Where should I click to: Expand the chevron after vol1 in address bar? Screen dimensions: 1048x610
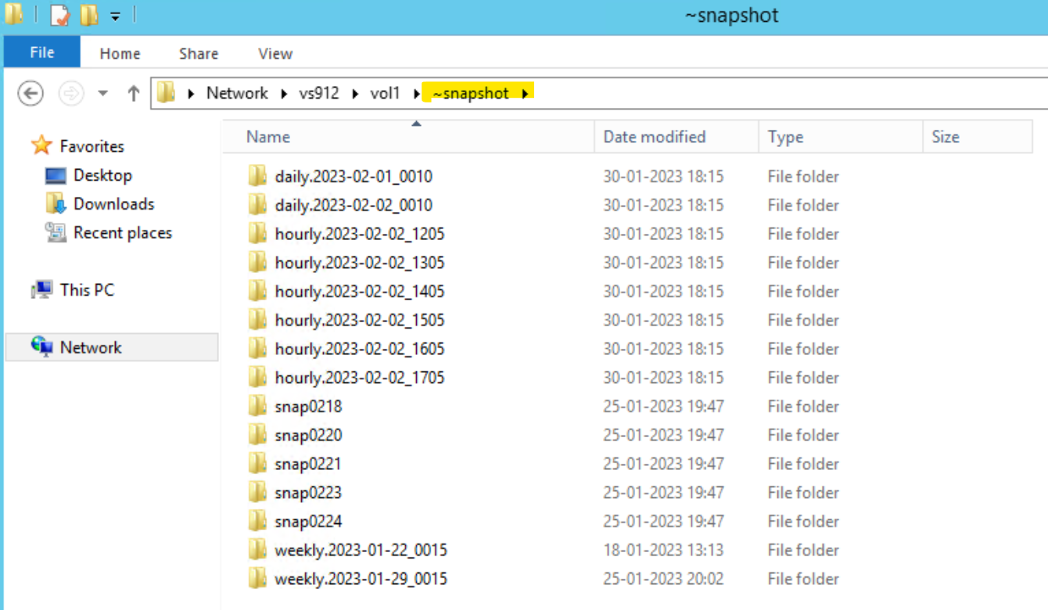(417, 94)
